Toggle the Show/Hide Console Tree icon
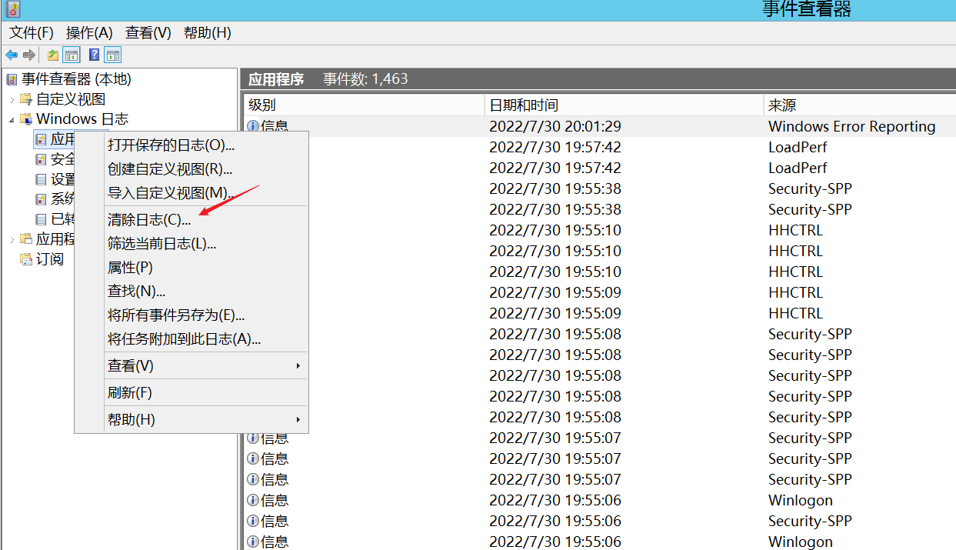Image resolution: width=956 pixels, height=550 pixels. click(x=72, y=55)
